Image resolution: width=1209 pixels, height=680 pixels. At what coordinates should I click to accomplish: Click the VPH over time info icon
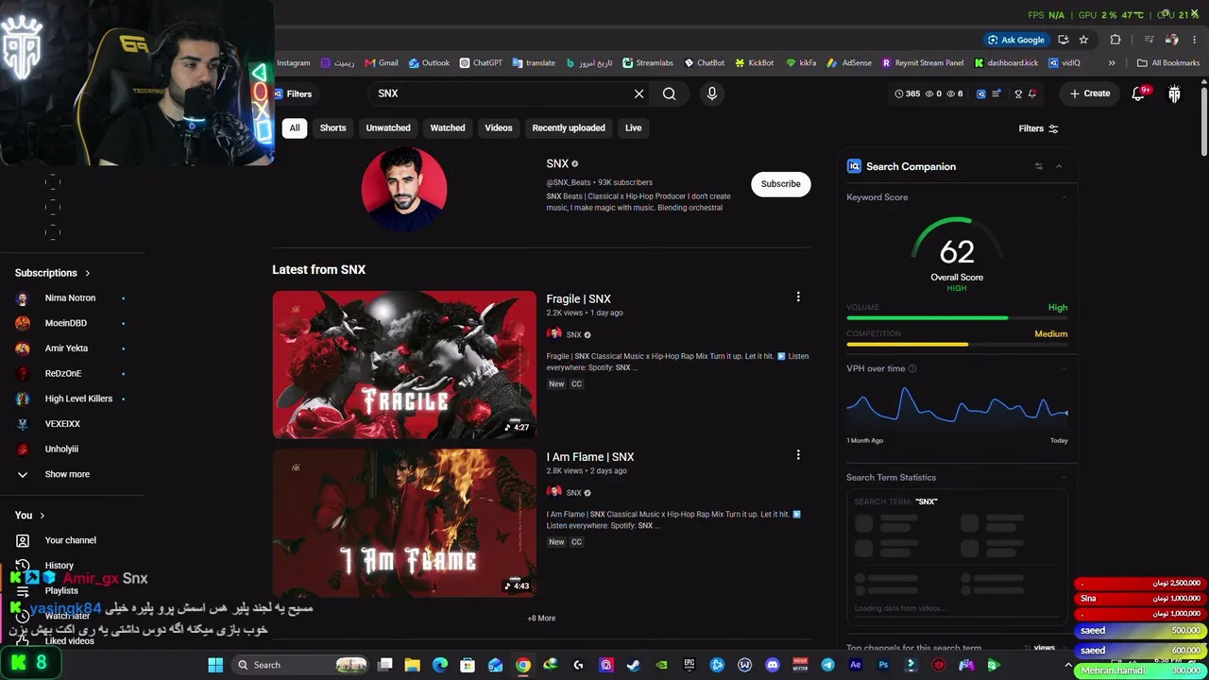[x=912, y=368]
